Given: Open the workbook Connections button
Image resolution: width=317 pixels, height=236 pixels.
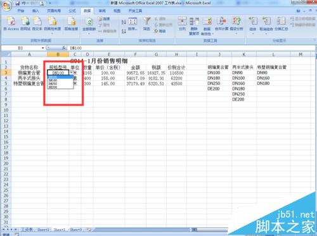Looking at the screenshot, I should pyautogui.click(x=104, y=19).
